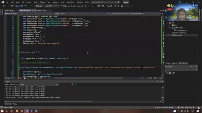
Task: Expand the Bin folder in Solution Explorer
Action: 169,25
